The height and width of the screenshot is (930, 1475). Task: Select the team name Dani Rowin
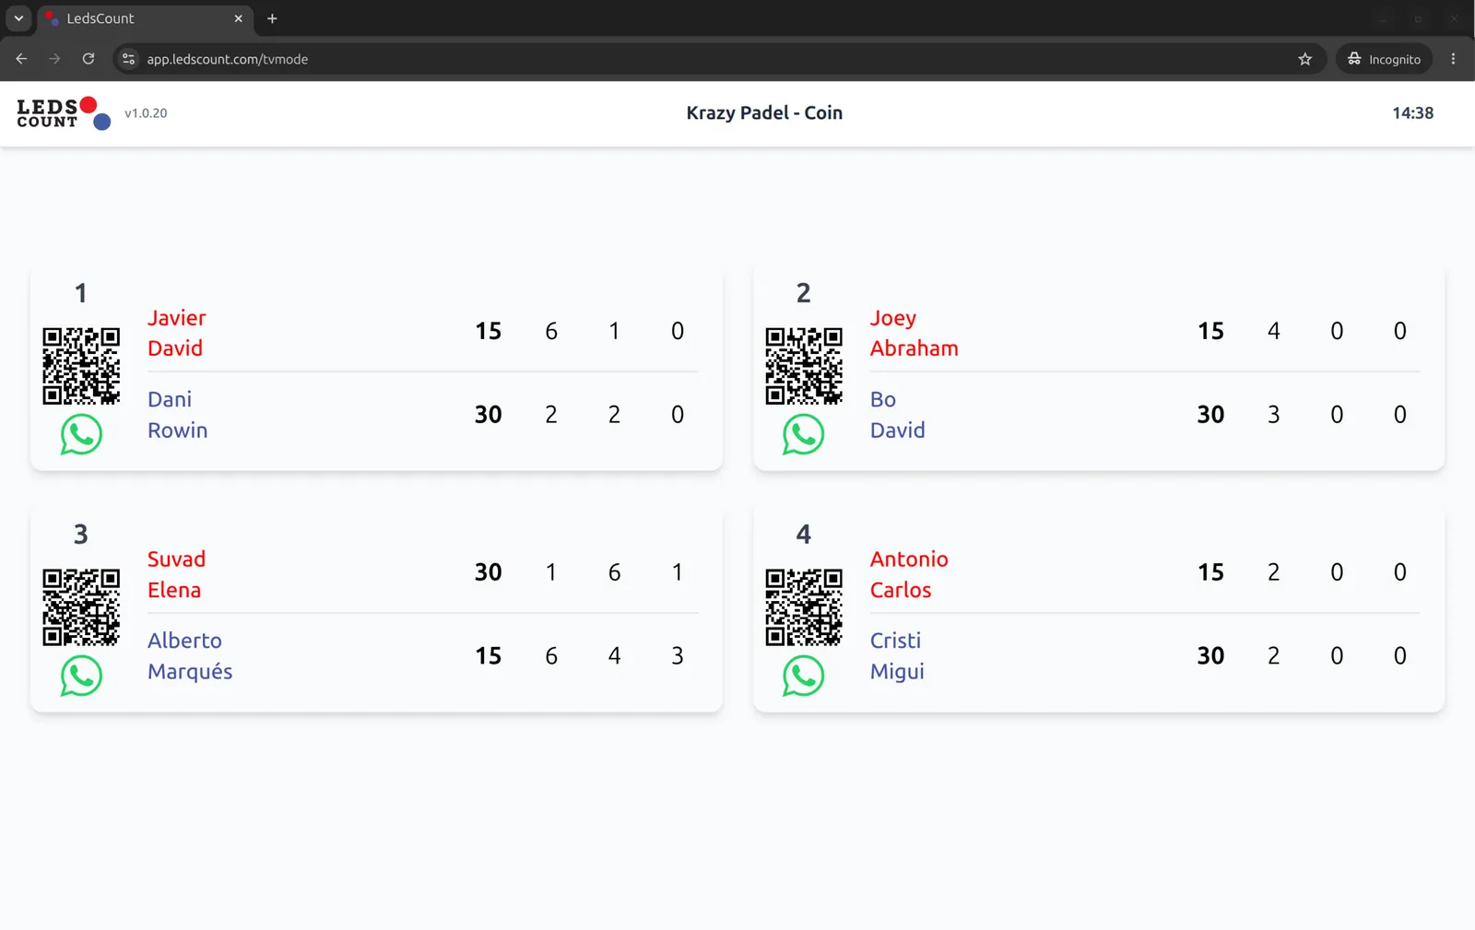(x=178, y=415)
